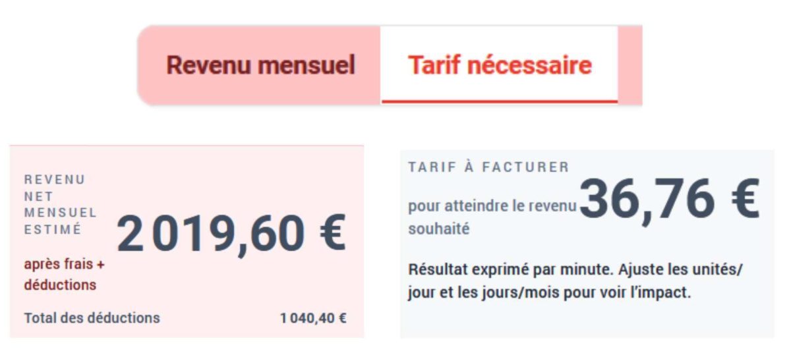Click the dark red word 'déductions'
Image resolution: width=791 pixels, height=359 pixels.
[60, 285]
